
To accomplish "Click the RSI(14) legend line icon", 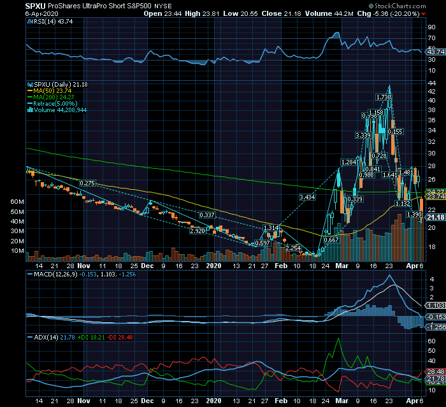I will coord(30,21).
